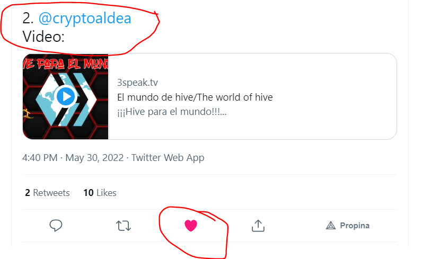
Task: Click the reply speech bubble icon
Action: 56,226
